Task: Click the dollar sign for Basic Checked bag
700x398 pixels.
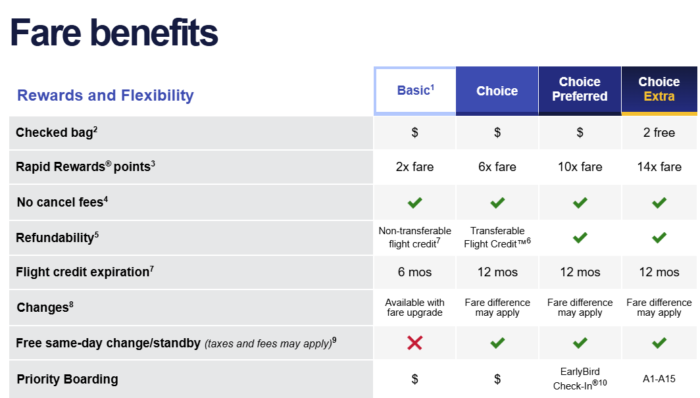Action: [414, 132]
